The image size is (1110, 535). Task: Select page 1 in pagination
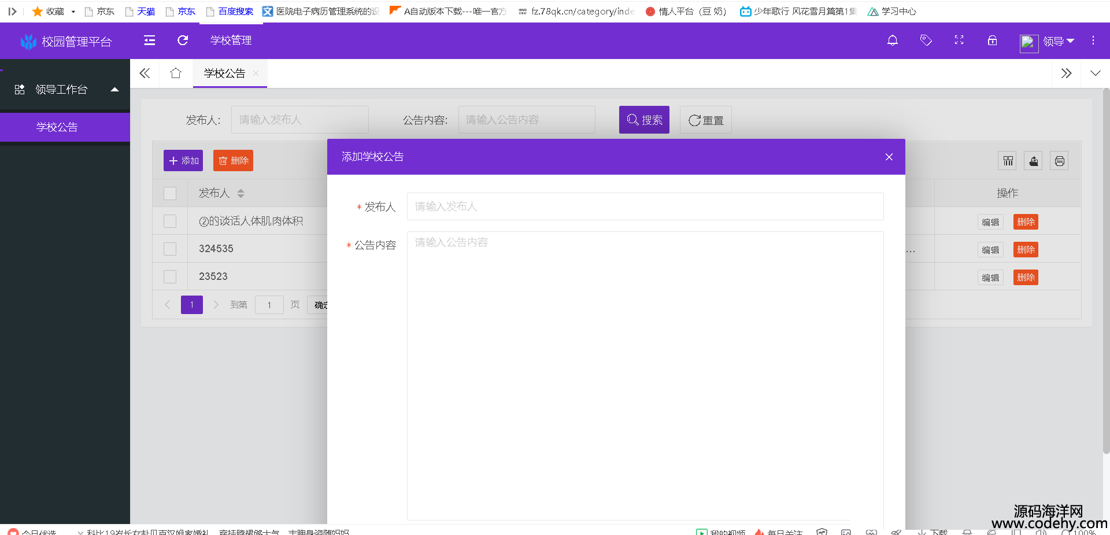click(x=192, y=305)
